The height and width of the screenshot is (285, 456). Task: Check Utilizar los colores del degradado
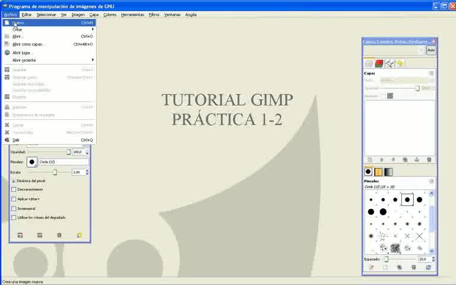click(x=14, y=217)
